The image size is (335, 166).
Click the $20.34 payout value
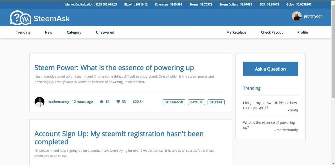point(138,102)
